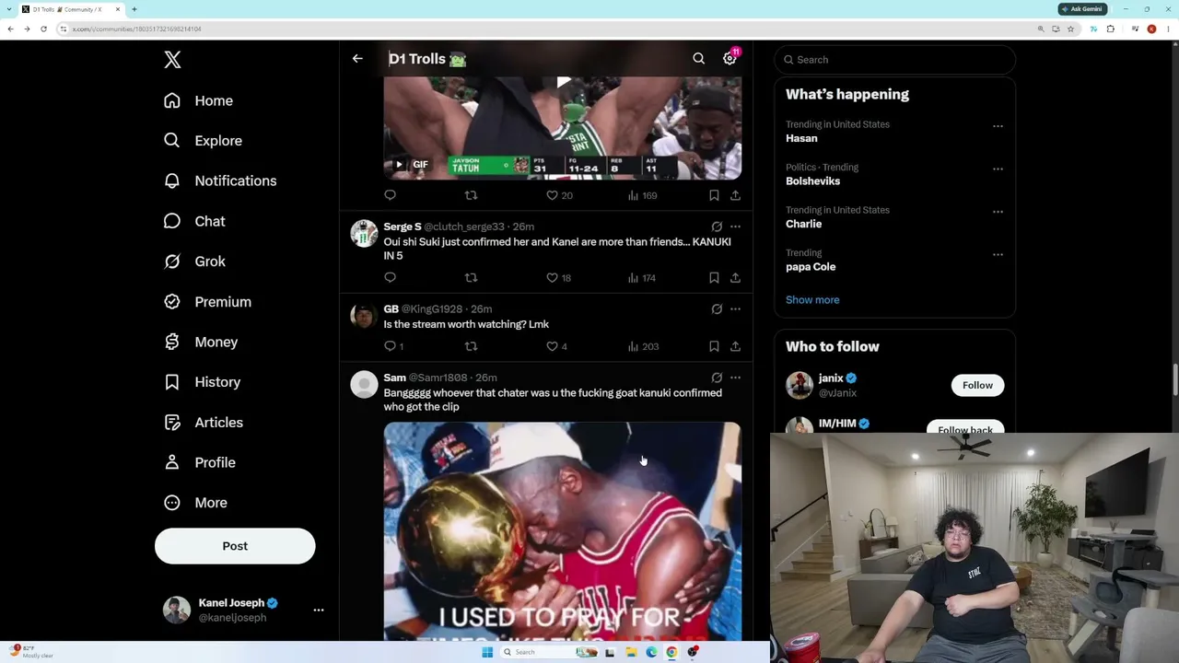This screenshot has height=663, width=1179.
Task: Open Grok actions on Sam's post
Action: (717, 378)
